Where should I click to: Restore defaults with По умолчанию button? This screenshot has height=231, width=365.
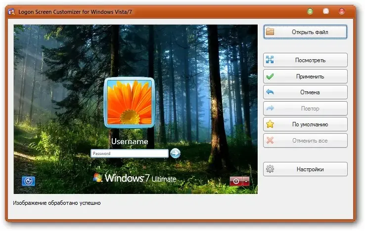pyautogui.click(x=305, y=124)
